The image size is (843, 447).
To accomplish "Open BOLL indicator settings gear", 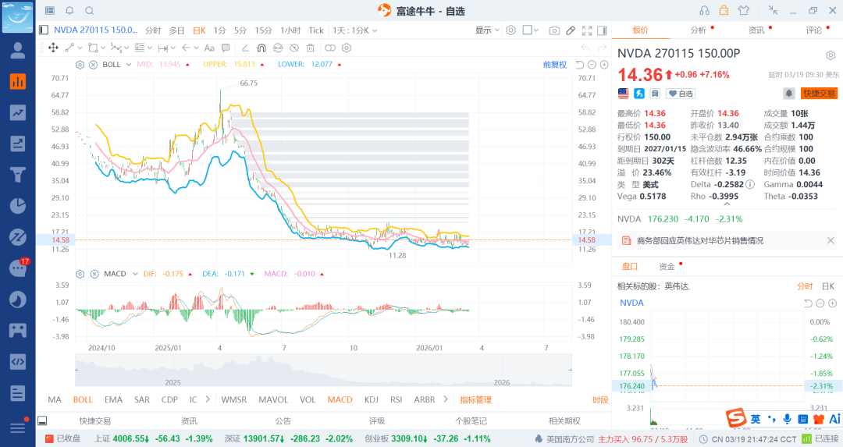I will pos(80,65).
